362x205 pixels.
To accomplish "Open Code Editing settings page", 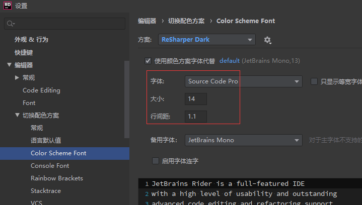I will (41, 90).
